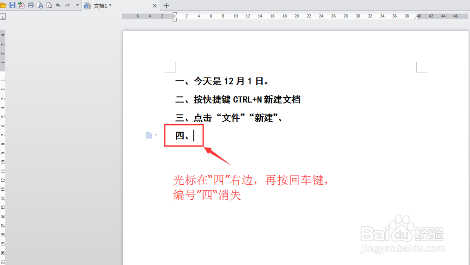Open the direct print icon with page
The image size is (470, 265).
tap(40, 5)
